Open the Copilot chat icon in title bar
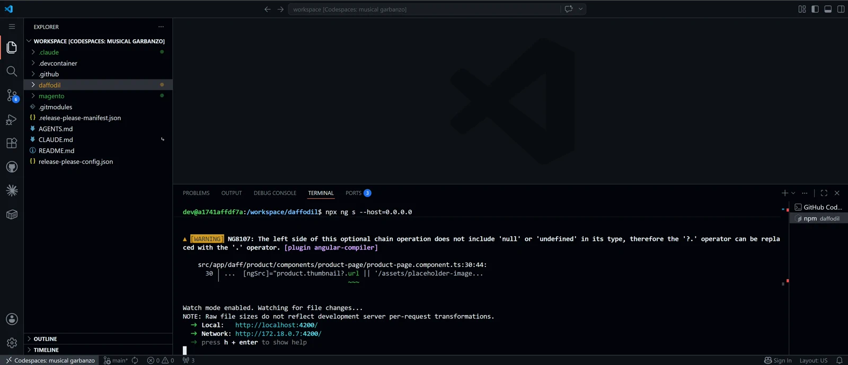The height and width of the screenshot is (365, 848). click(x=569, y=9)
